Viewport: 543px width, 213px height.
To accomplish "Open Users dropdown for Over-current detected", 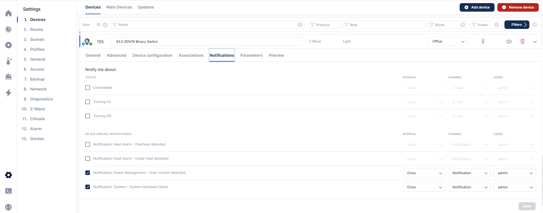I will click(514, 173).
